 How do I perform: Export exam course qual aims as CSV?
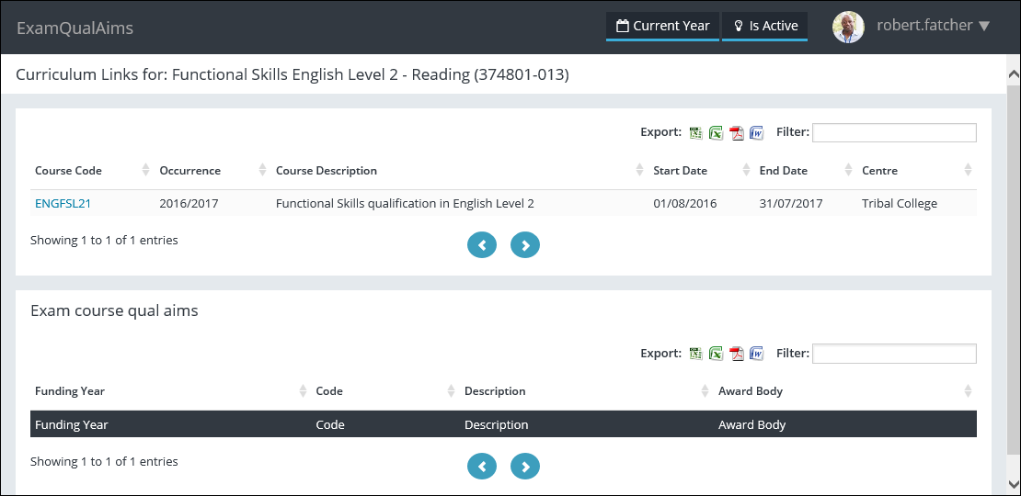(697, 354)
